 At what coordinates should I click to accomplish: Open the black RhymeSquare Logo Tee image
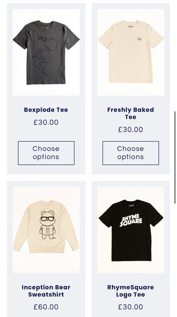tap(131, 230)
